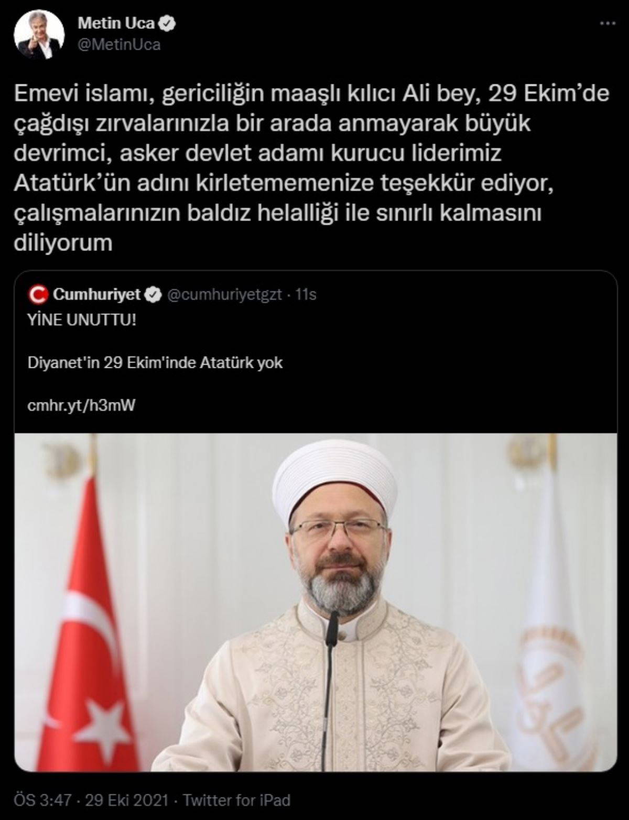The width and height of the screenshot is (629, 820).
Task: Click the 29 Eki 2021 date
Action: point(127,801)
